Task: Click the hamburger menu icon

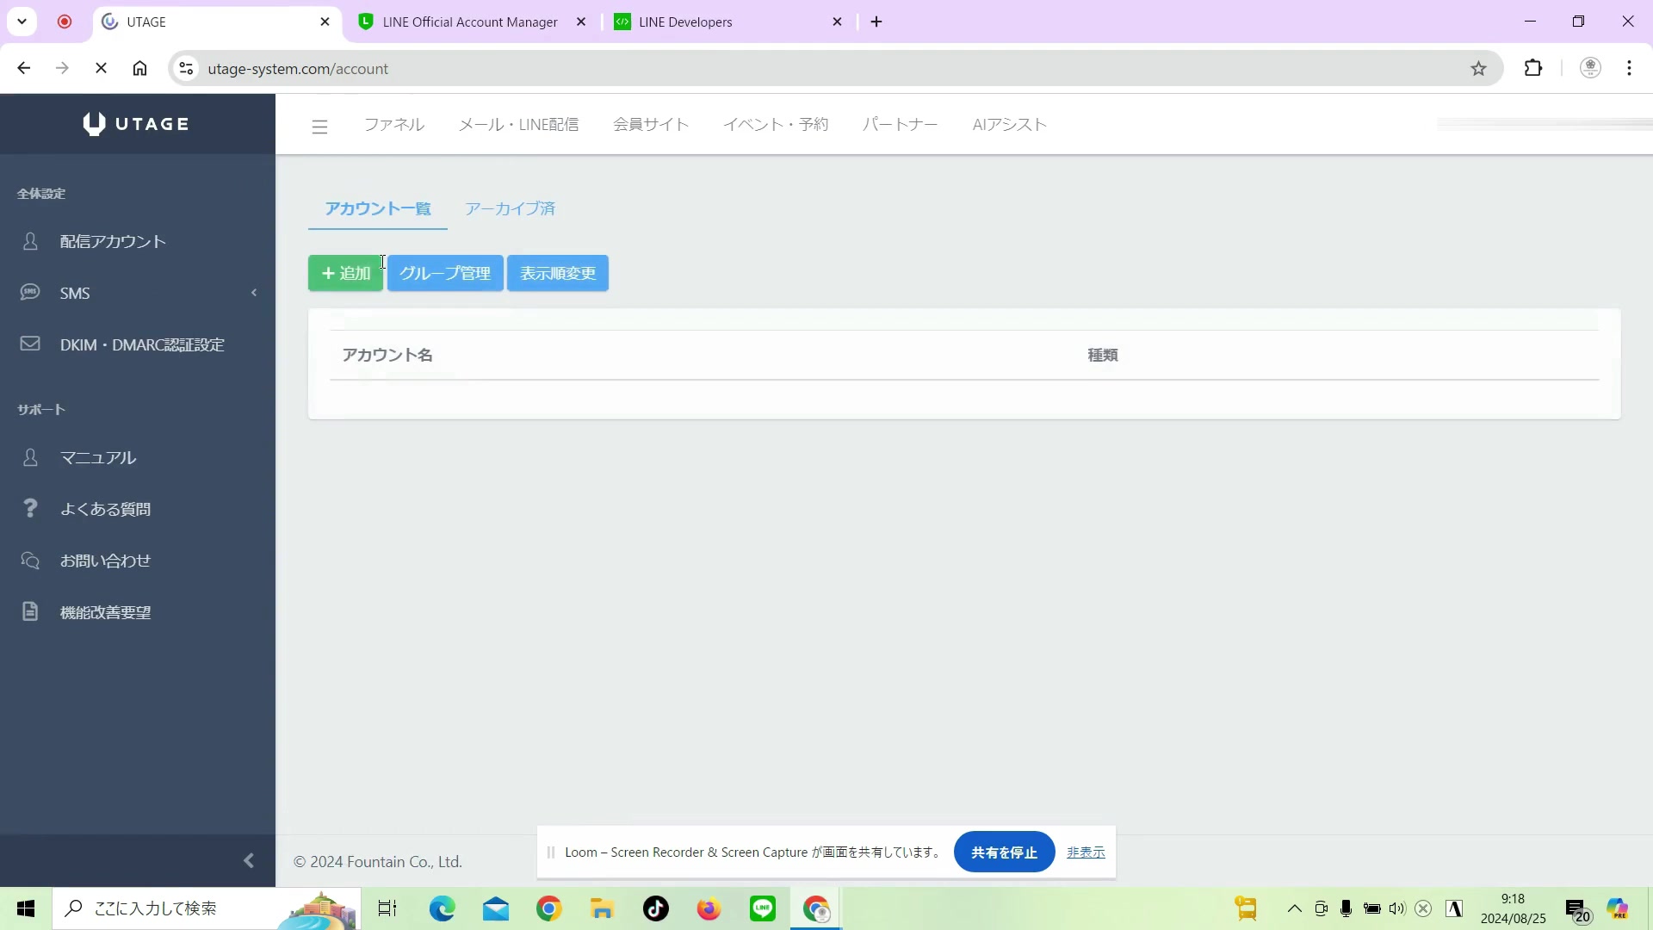Action: point(319,125)
